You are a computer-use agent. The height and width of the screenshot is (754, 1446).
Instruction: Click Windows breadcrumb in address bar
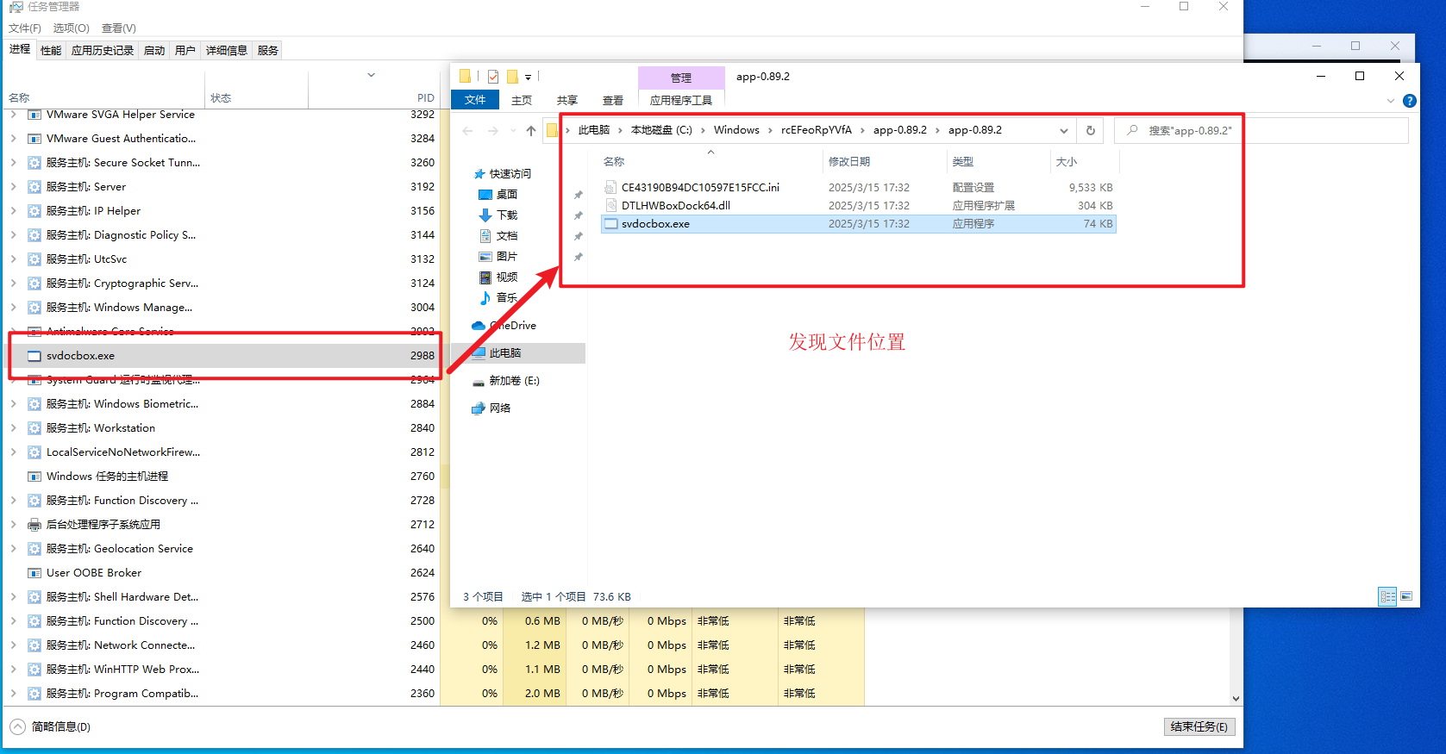(736, 130)
